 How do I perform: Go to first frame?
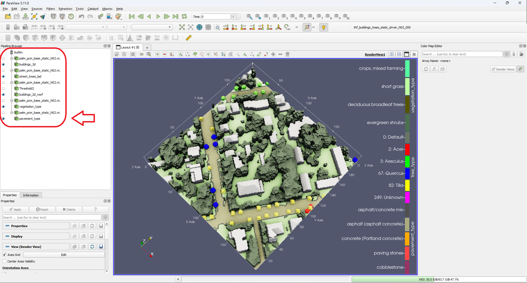pos(132,16)
